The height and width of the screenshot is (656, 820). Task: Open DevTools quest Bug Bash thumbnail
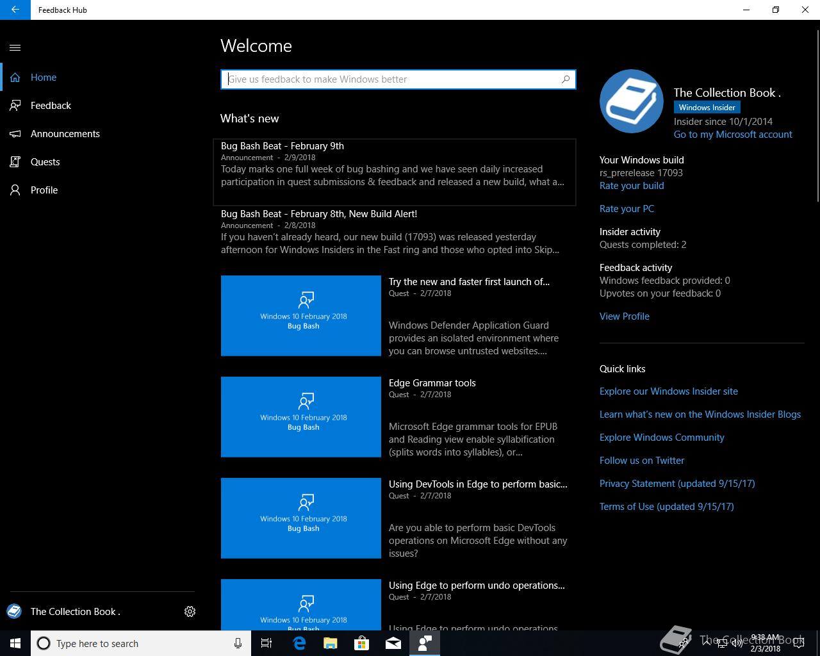click(x=301, y=518)
